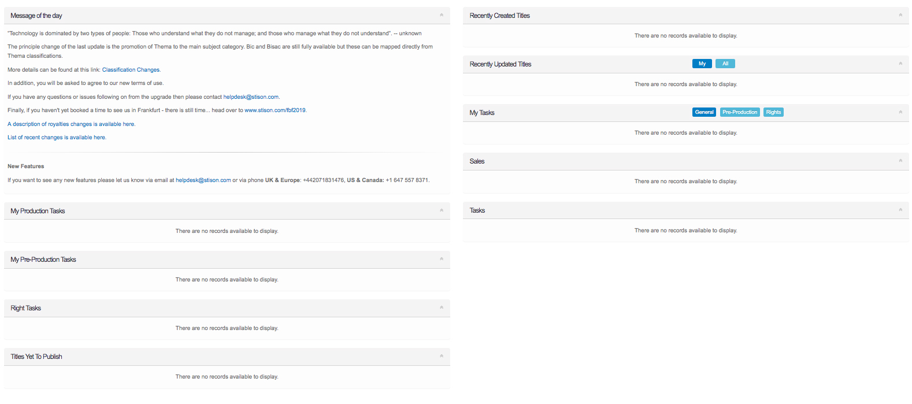The width and height of the screenshot is (912, 404).
Task: Collapse the Recently Updated Titles panel
Action: 900,64
